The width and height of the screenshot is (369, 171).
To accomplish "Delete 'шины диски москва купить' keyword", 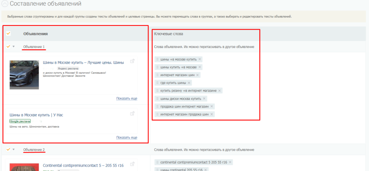I will pos(204,98).
